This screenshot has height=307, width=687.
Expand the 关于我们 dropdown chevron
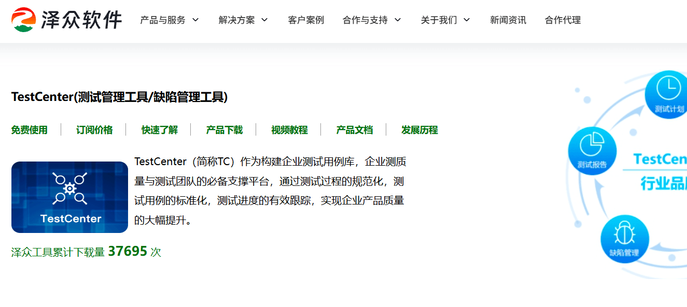click(x=467, y=20)
